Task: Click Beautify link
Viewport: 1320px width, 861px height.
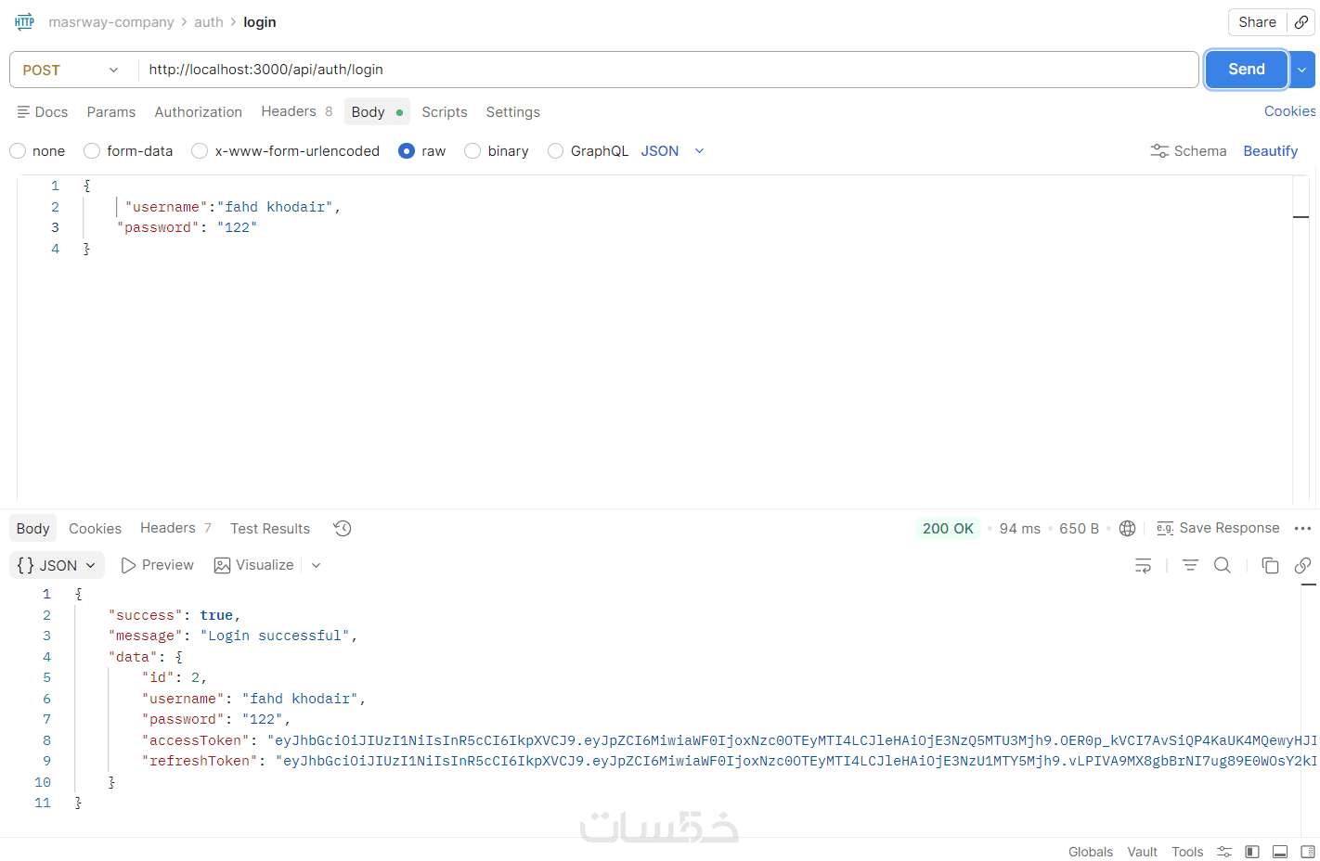Action: pyautogui.click(x=1271, y=151)
